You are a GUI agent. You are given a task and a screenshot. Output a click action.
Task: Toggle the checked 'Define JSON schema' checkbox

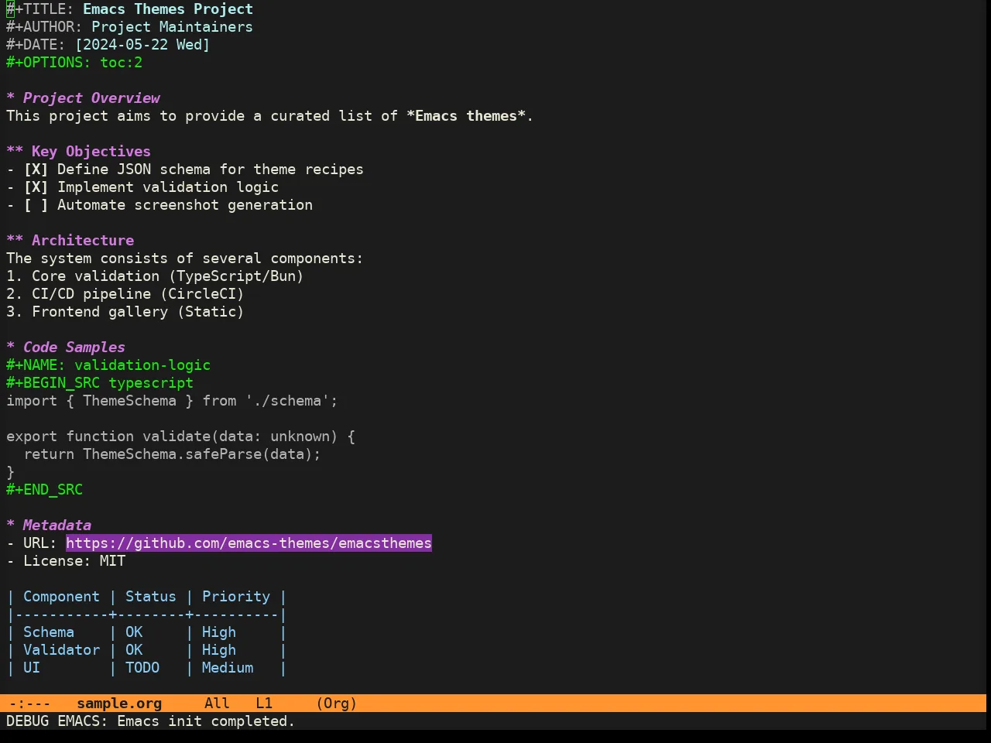(x=36, y=169)
